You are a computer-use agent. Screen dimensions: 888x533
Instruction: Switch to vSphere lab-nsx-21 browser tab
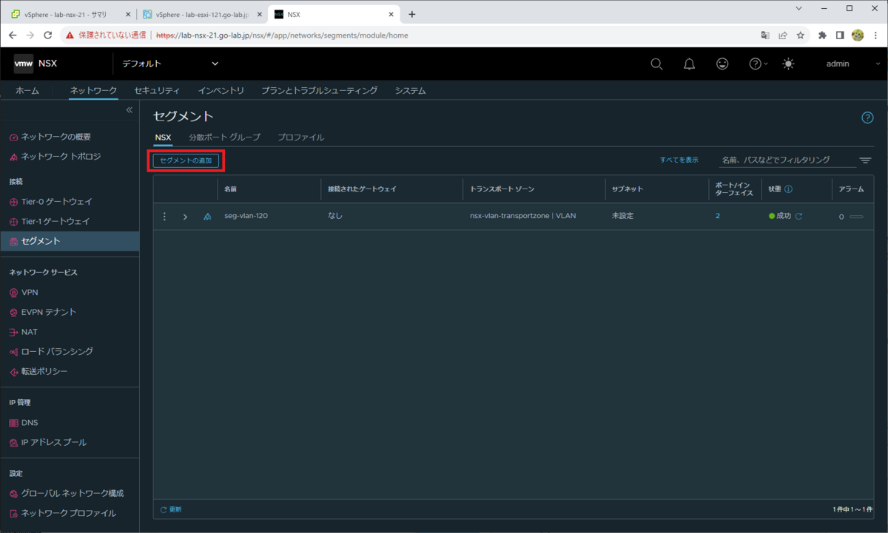click(70, 14)
